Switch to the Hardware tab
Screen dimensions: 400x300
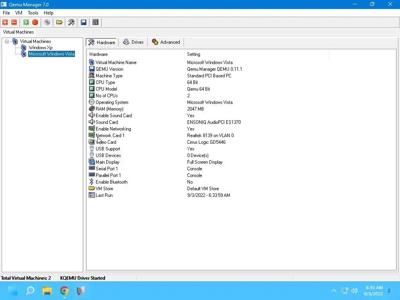coord(102,42)
